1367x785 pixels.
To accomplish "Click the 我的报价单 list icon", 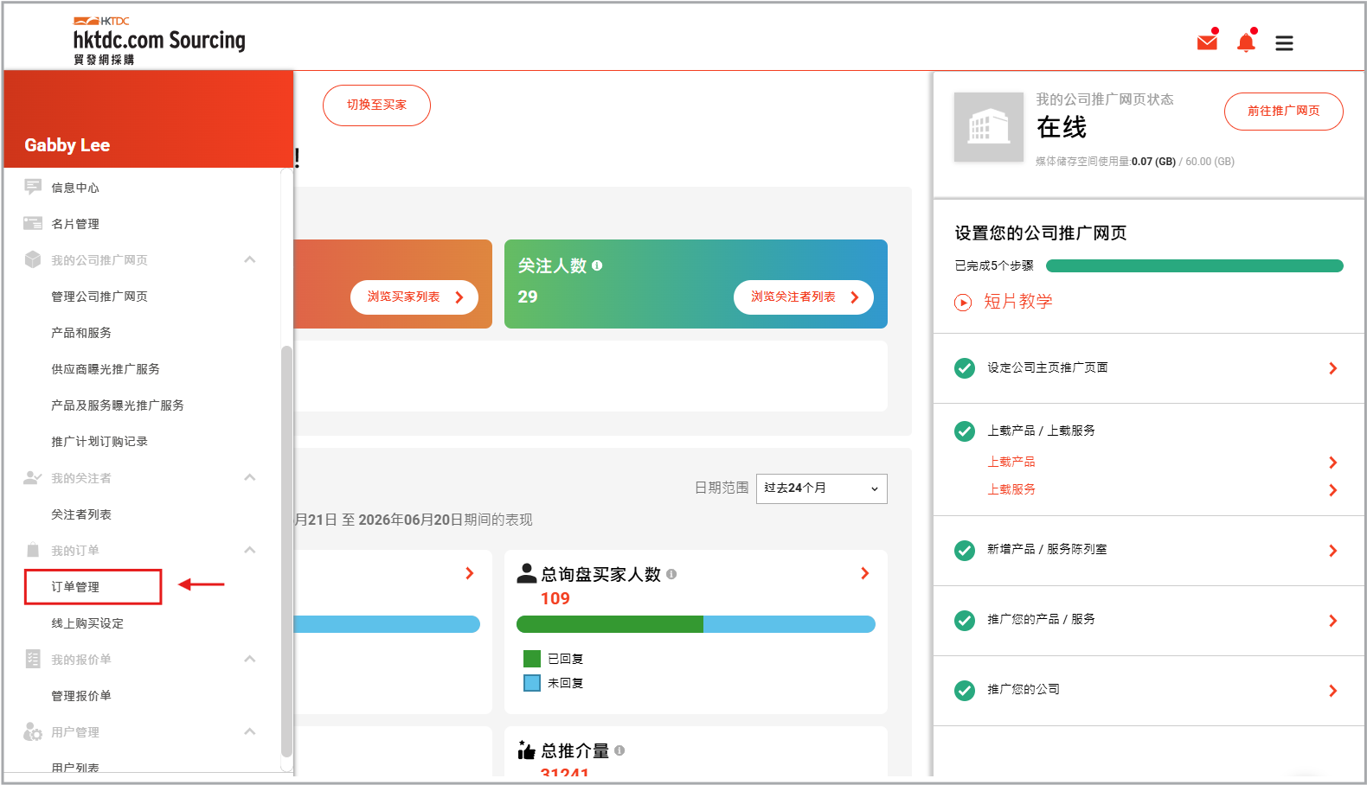I will (33, 659).
